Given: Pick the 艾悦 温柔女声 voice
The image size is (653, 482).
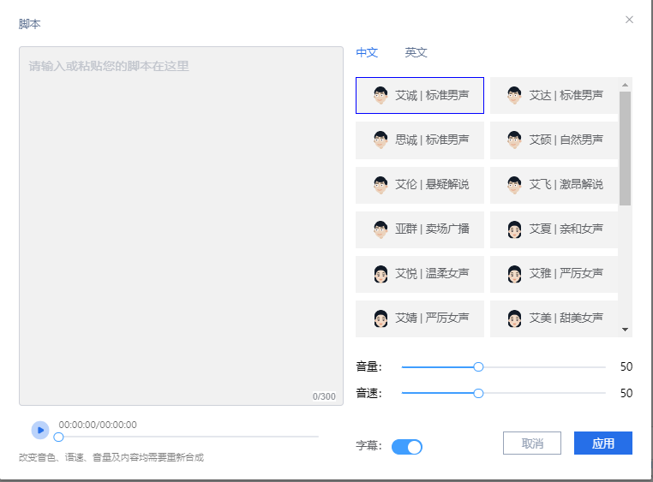Looking at the screenshot, I should pyautogui.click(x=420, y=274).
